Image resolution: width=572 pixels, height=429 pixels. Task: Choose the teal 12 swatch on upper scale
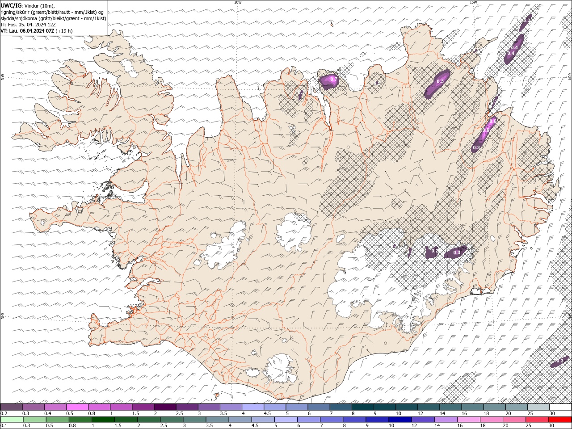click(429, 407)
